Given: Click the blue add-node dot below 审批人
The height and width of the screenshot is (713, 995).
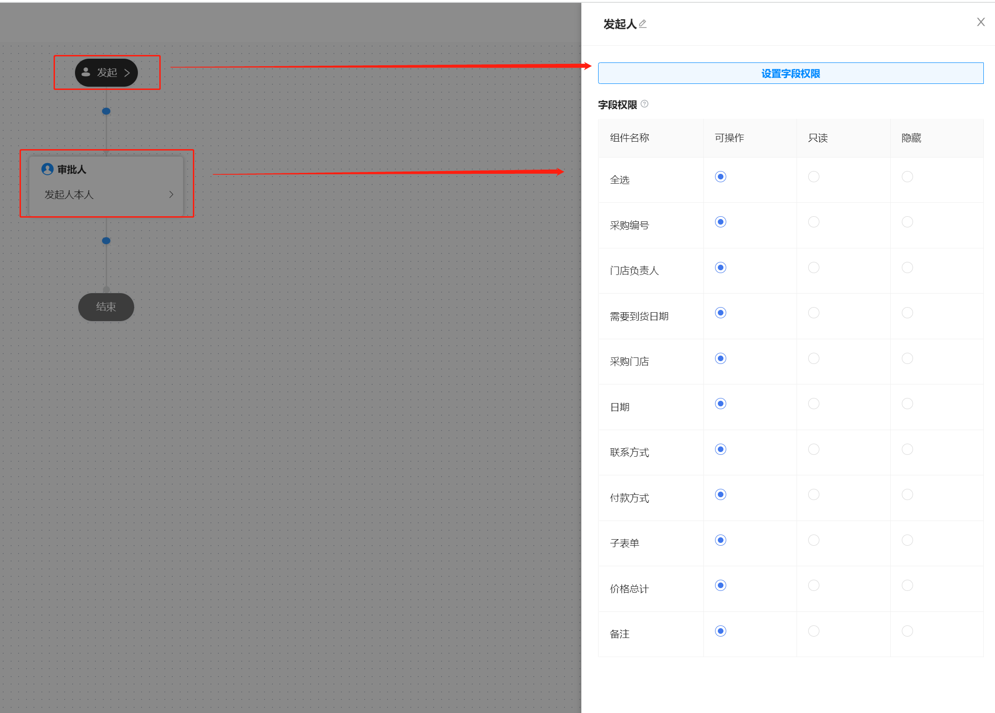Looking at the screenshot, I should (x=106, y=241).
